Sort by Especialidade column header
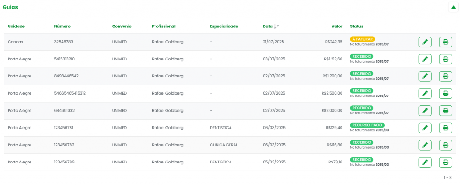 pos(224,26)
